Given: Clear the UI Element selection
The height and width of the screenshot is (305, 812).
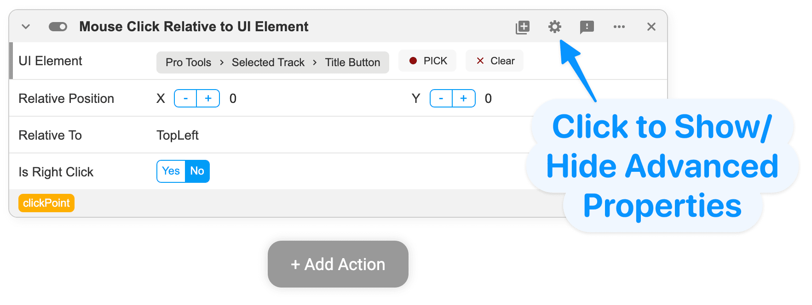Looking at the screenshot, I should click(x=495, y=61).
